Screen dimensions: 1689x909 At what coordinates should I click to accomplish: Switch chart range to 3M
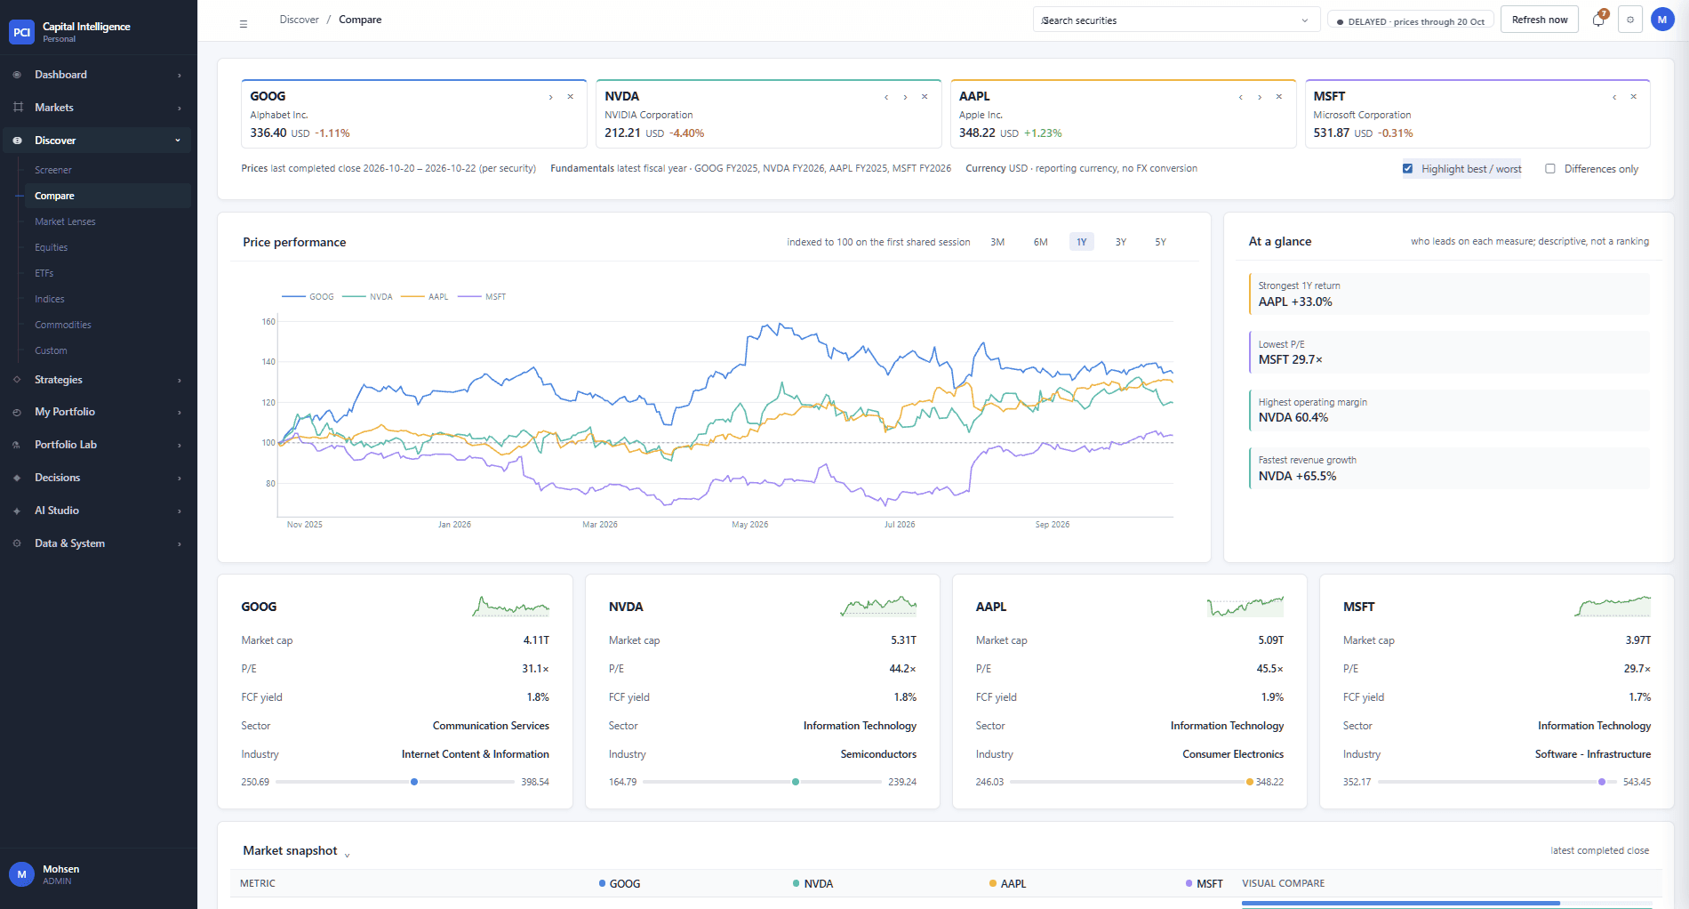997,242
